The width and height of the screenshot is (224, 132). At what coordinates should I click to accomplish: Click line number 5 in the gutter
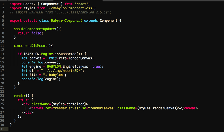point(3,21)
